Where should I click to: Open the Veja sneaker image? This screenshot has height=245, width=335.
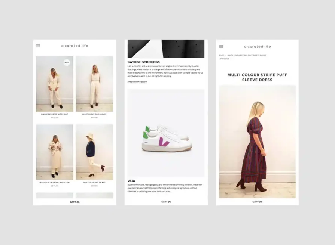pos(166,133)
